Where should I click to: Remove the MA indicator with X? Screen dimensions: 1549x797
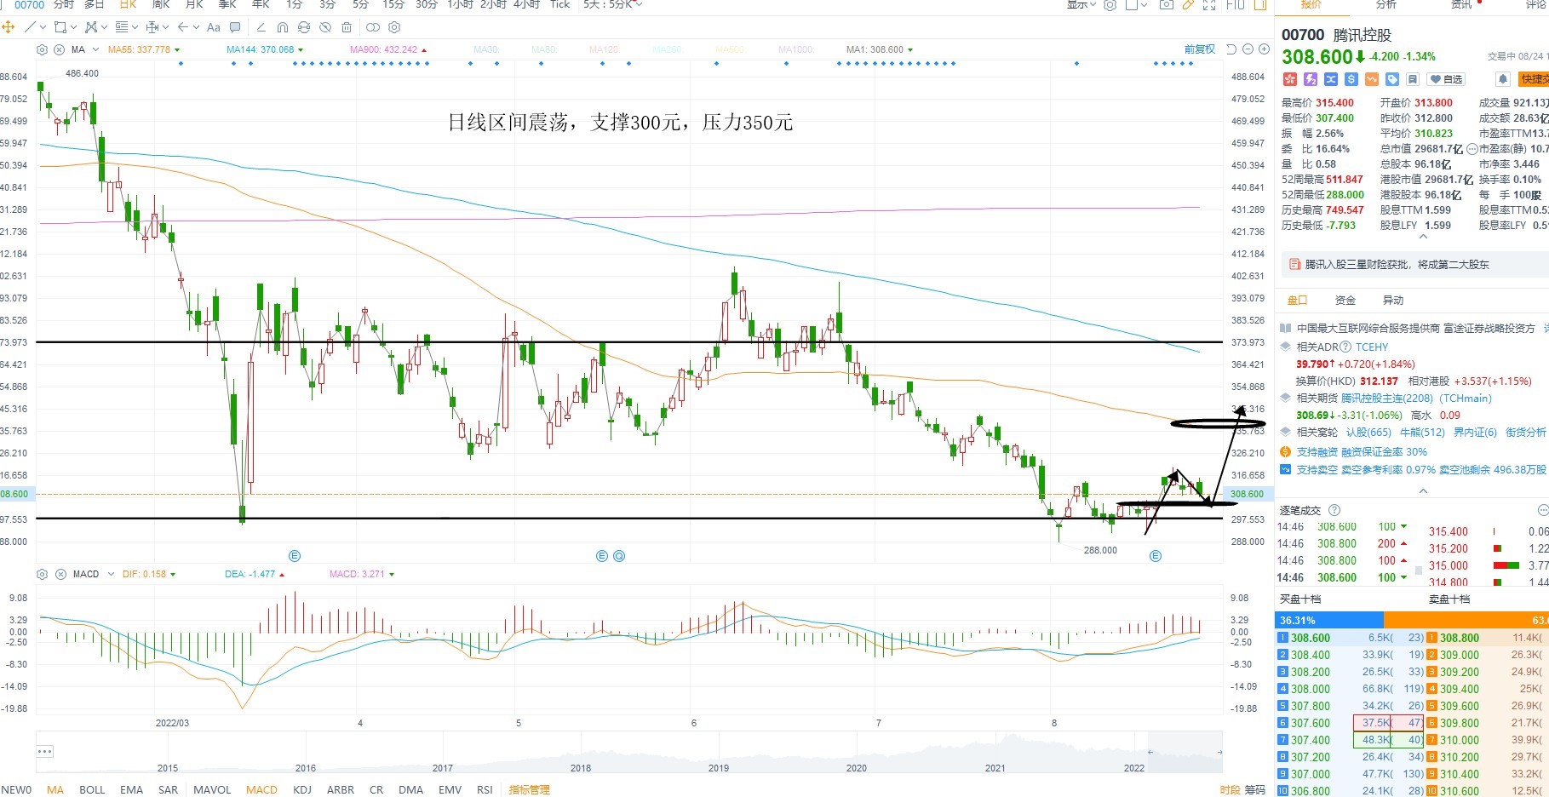pos(59,49)
